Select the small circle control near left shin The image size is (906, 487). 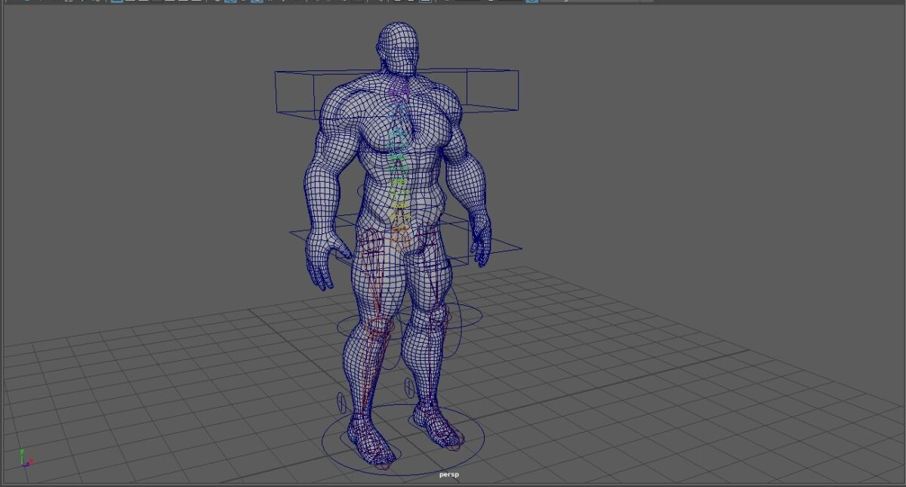[340, 401]
